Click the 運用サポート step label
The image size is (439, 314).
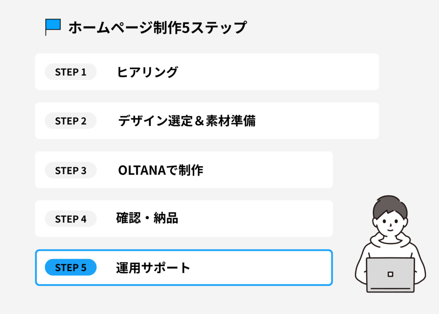pos(153,268)
